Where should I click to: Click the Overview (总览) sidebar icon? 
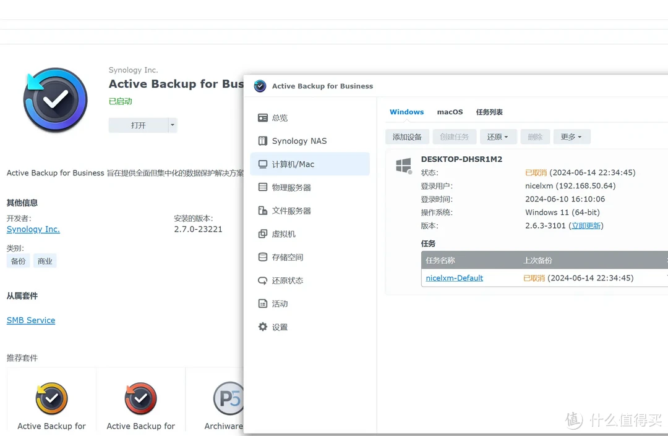pyautogui.click(x=263, y=118)
